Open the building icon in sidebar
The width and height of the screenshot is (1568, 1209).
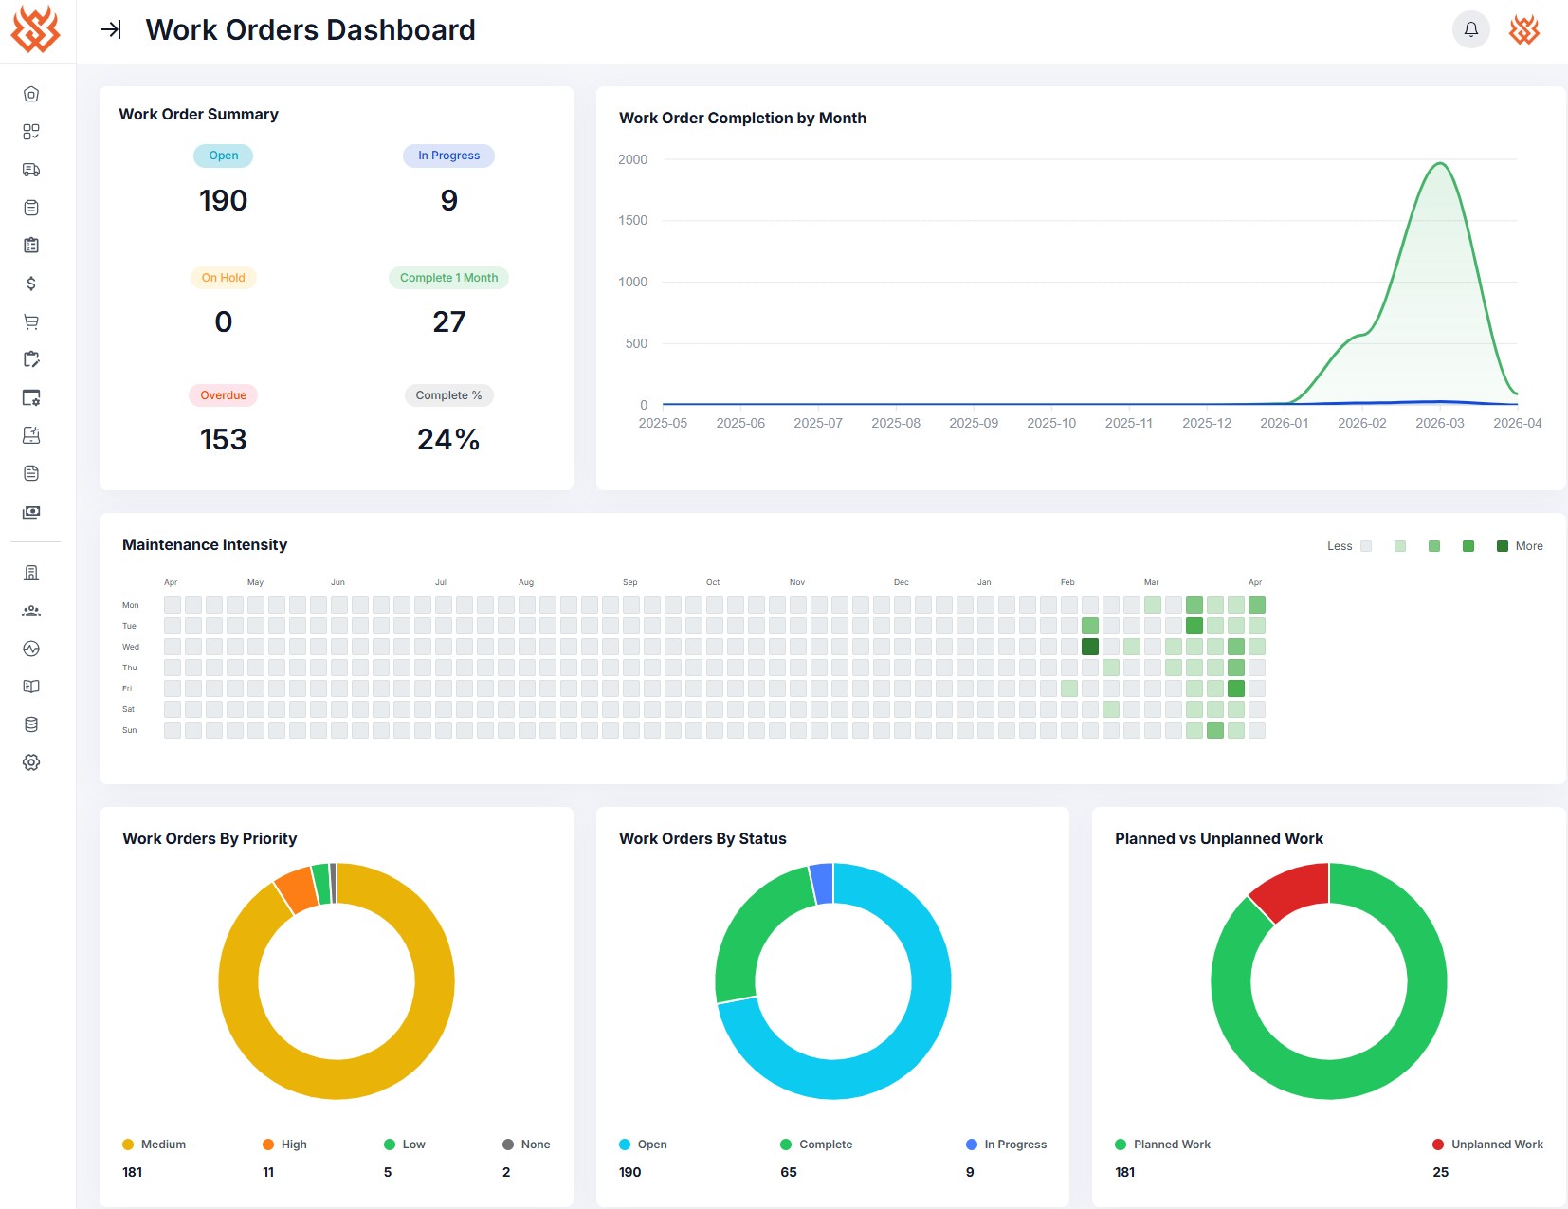coord(31,573)
